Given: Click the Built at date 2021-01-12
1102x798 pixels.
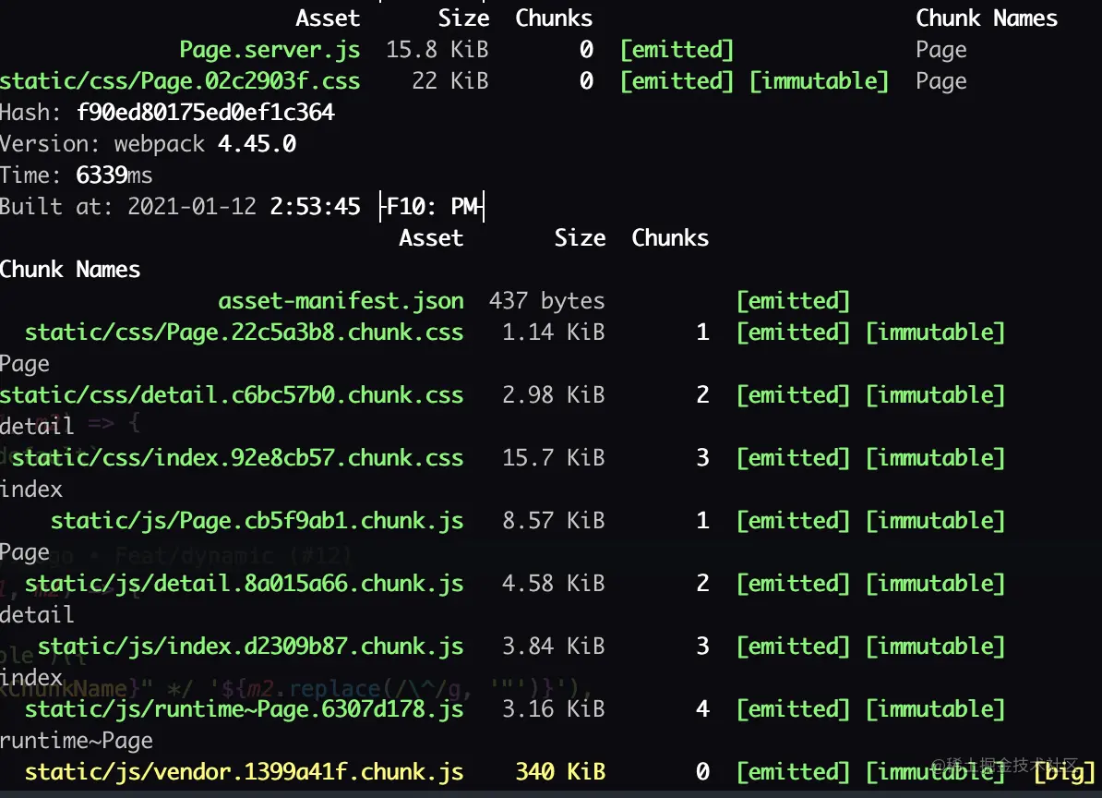Looking at the screenshot, I should coord(191,207).
